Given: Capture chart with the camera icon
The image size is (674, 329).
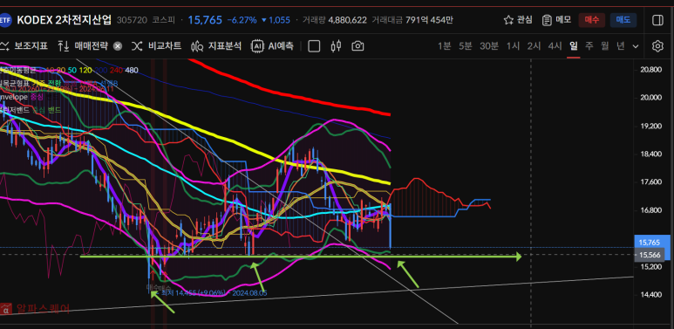Looking at the screenshot, I should (357, 46).
